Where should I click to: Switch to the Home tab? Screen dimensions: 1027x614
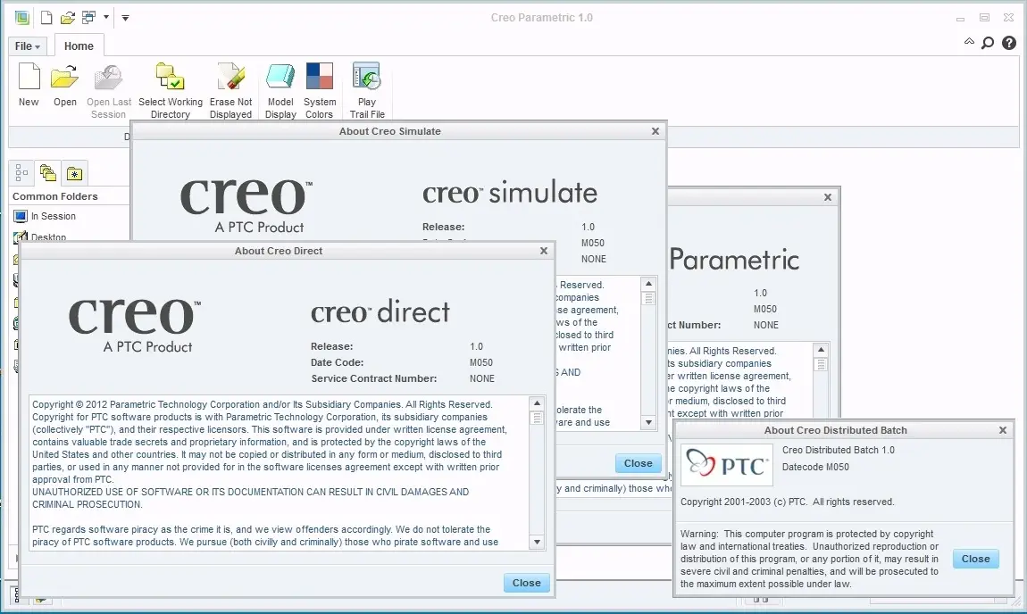tap(79, 46)
